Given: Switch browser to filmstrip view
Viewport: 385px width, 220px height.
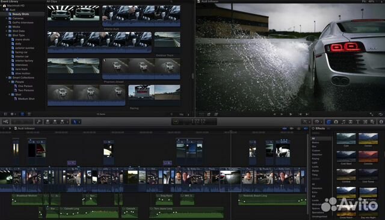Looking at the screenshot, I should 22,114.
